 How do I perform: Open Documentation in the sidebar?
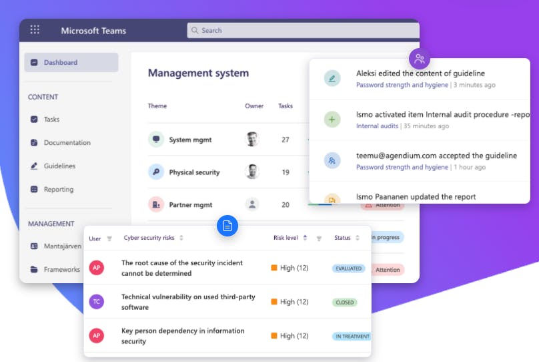(x=67, y=142)
